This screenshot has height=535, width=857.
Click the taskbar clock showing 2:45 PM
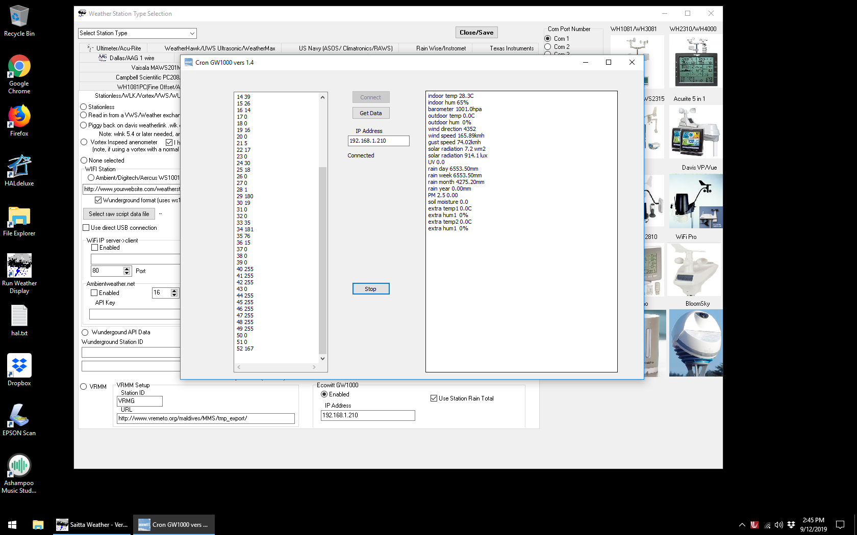(813, 525)
